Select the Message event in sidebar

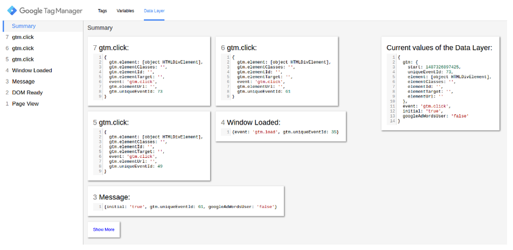[23, 81]
